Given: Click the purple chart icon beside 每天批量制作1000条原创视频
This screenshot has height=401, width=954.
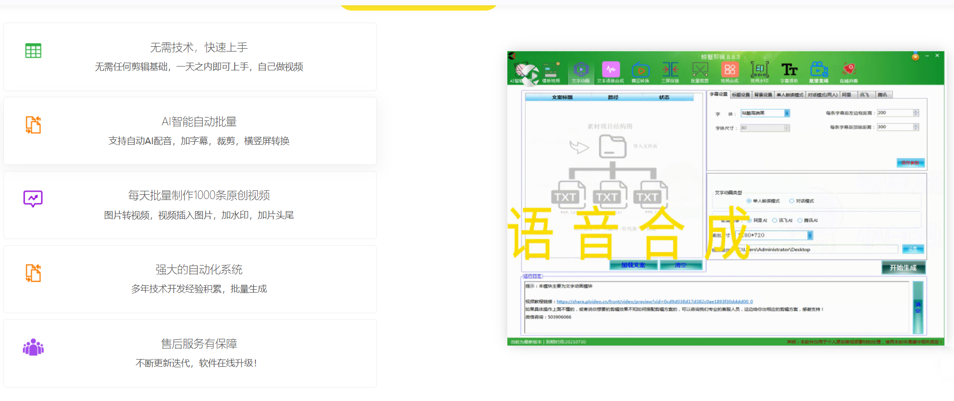Looking at the screenshot, I should (x=33, y=199).
